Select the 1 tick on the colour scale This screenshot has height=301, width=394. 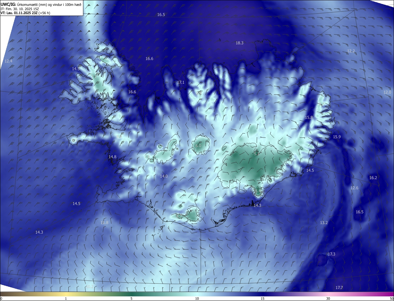click(66, 299)
